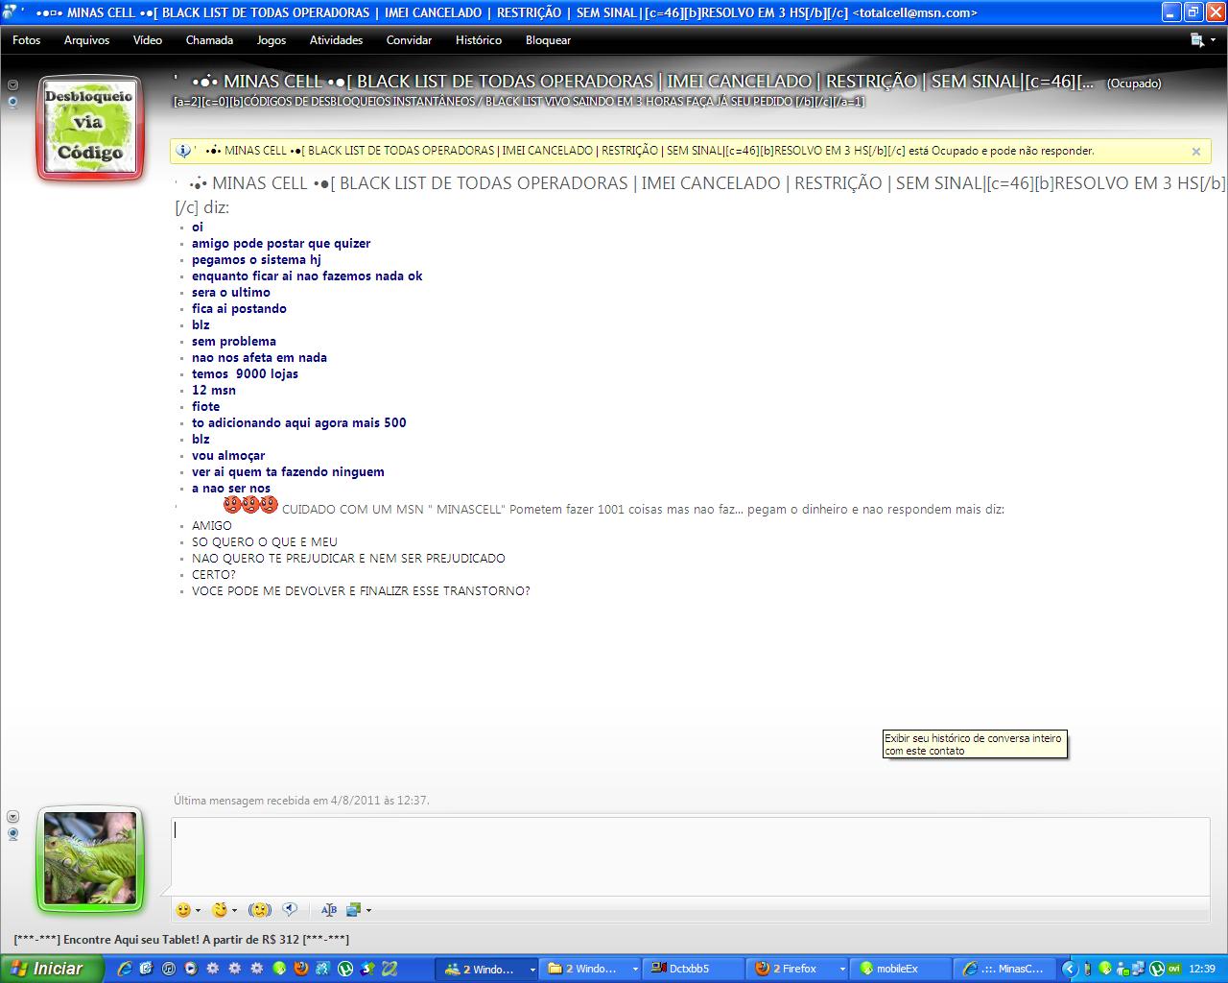Change font using the AB text icon
Viewport: 1228px width, 983px height.
329,910
